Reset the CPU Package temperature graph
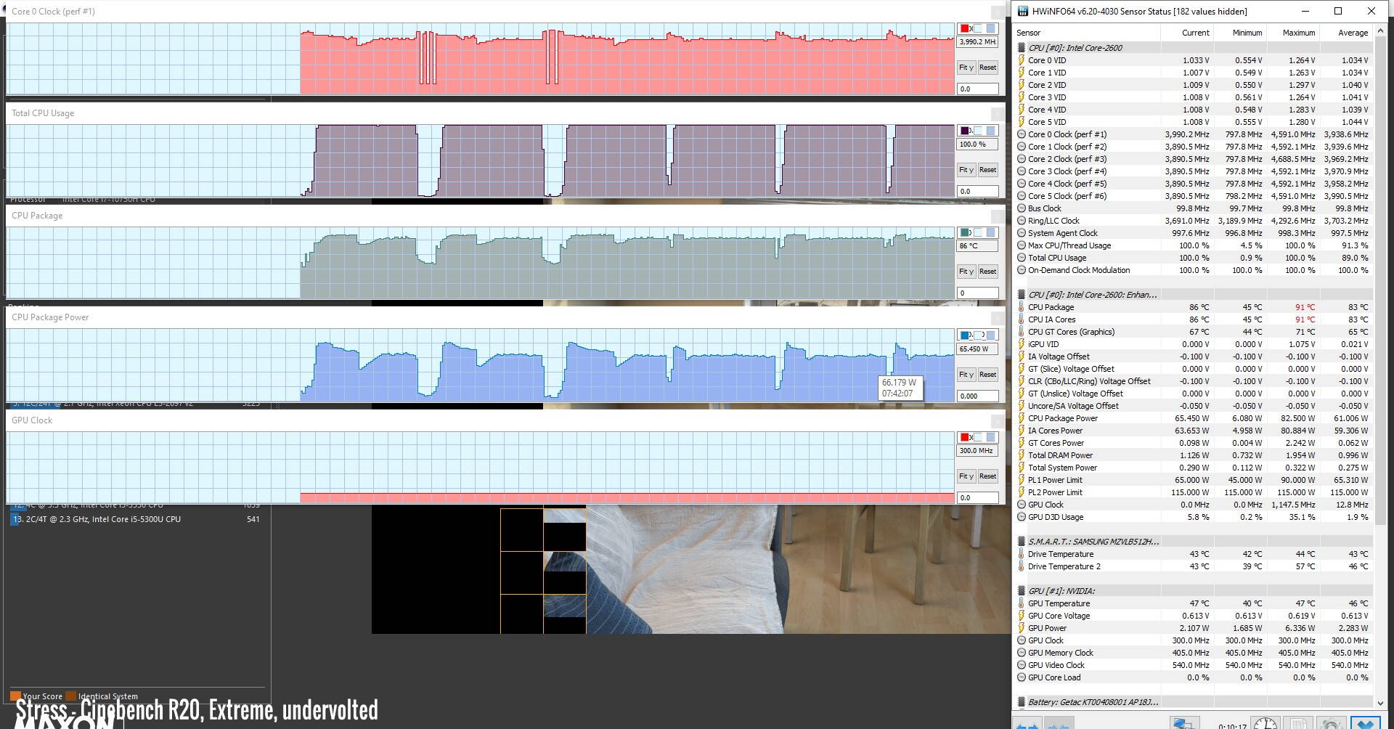Image resolution: width=1394 pixels, height=729 pixels. pos(987,272)
